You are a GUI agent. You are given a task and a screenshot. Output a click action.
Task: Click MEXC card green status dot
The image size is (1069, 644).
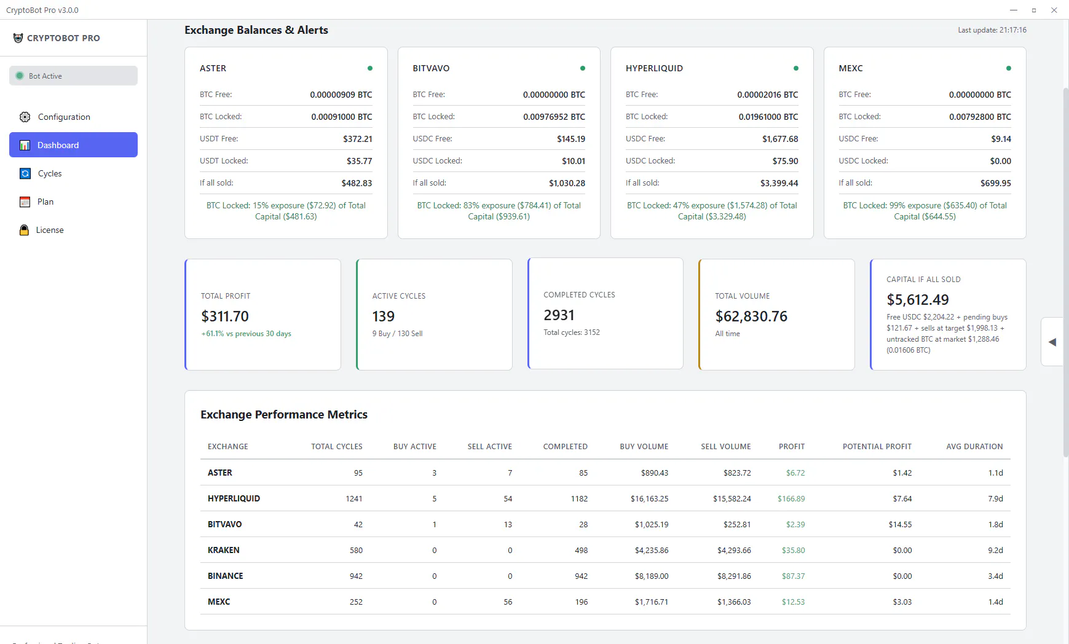(1008, 68)
